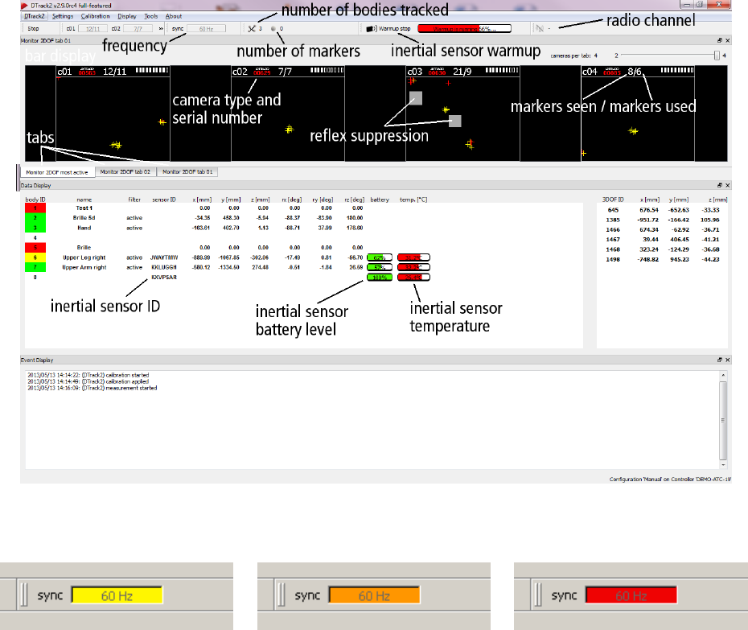Close the Event Display panel

727,360
